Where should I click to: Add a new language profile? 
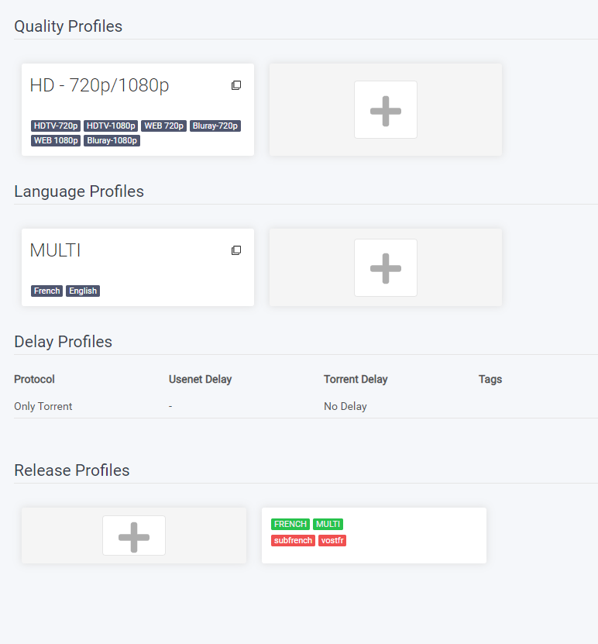tap(386, 267)
